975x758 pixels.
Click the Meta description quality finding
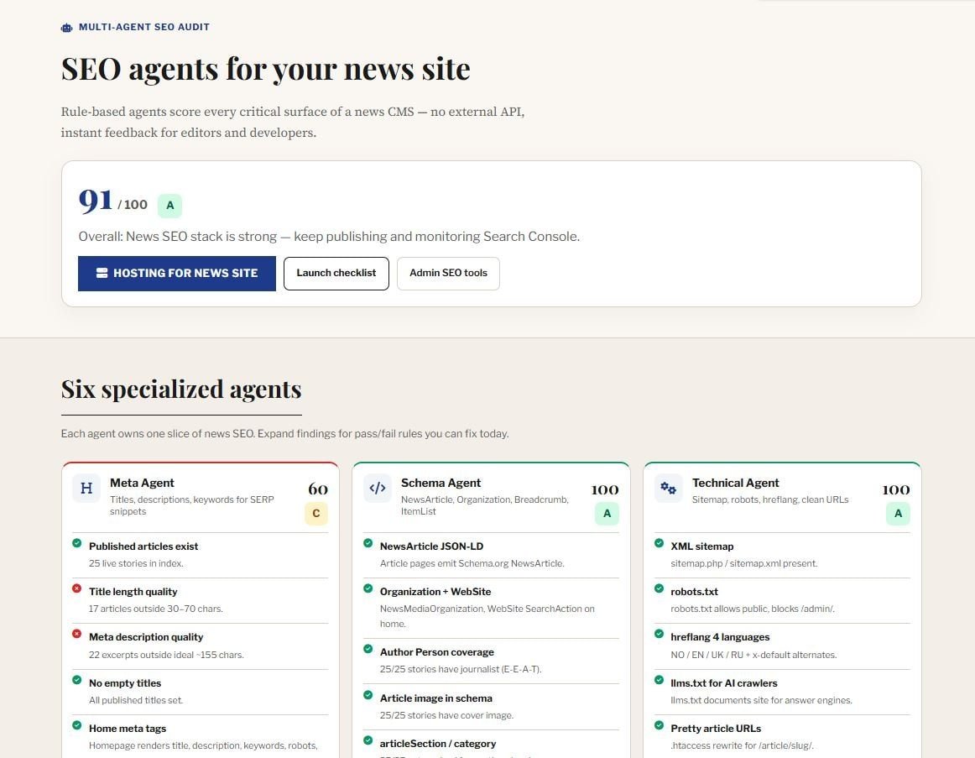[x=146, y=637]
